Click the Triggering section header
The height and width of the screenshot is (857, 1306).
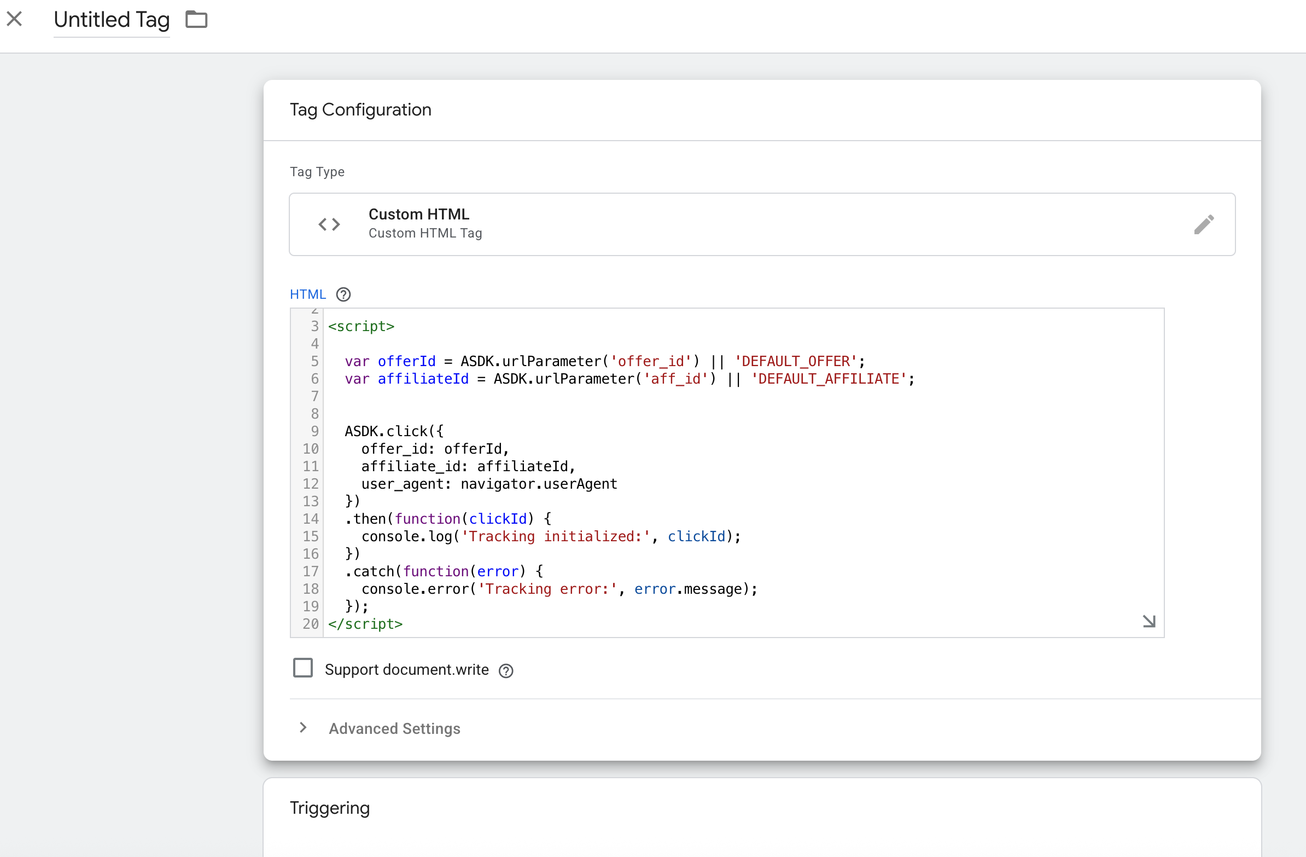329,808
